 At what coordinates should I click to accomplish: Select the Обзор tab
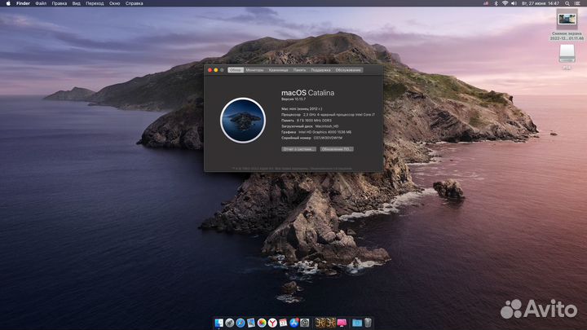click(x=236, y=70)
